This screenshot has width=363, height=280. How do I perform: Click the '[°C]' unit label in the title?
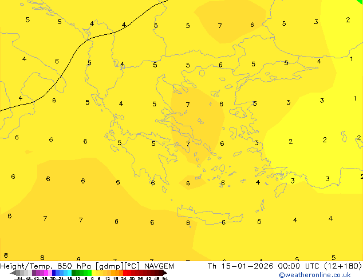(132, 266)
